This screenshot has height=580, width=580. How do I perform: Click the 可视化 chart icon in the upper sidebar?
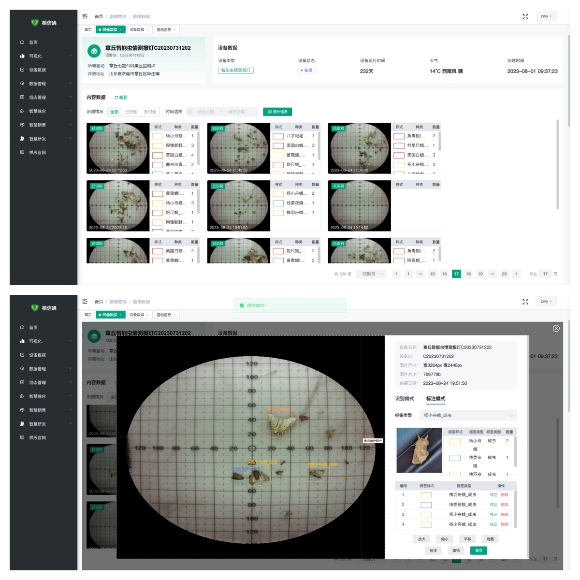pos(22,56)
